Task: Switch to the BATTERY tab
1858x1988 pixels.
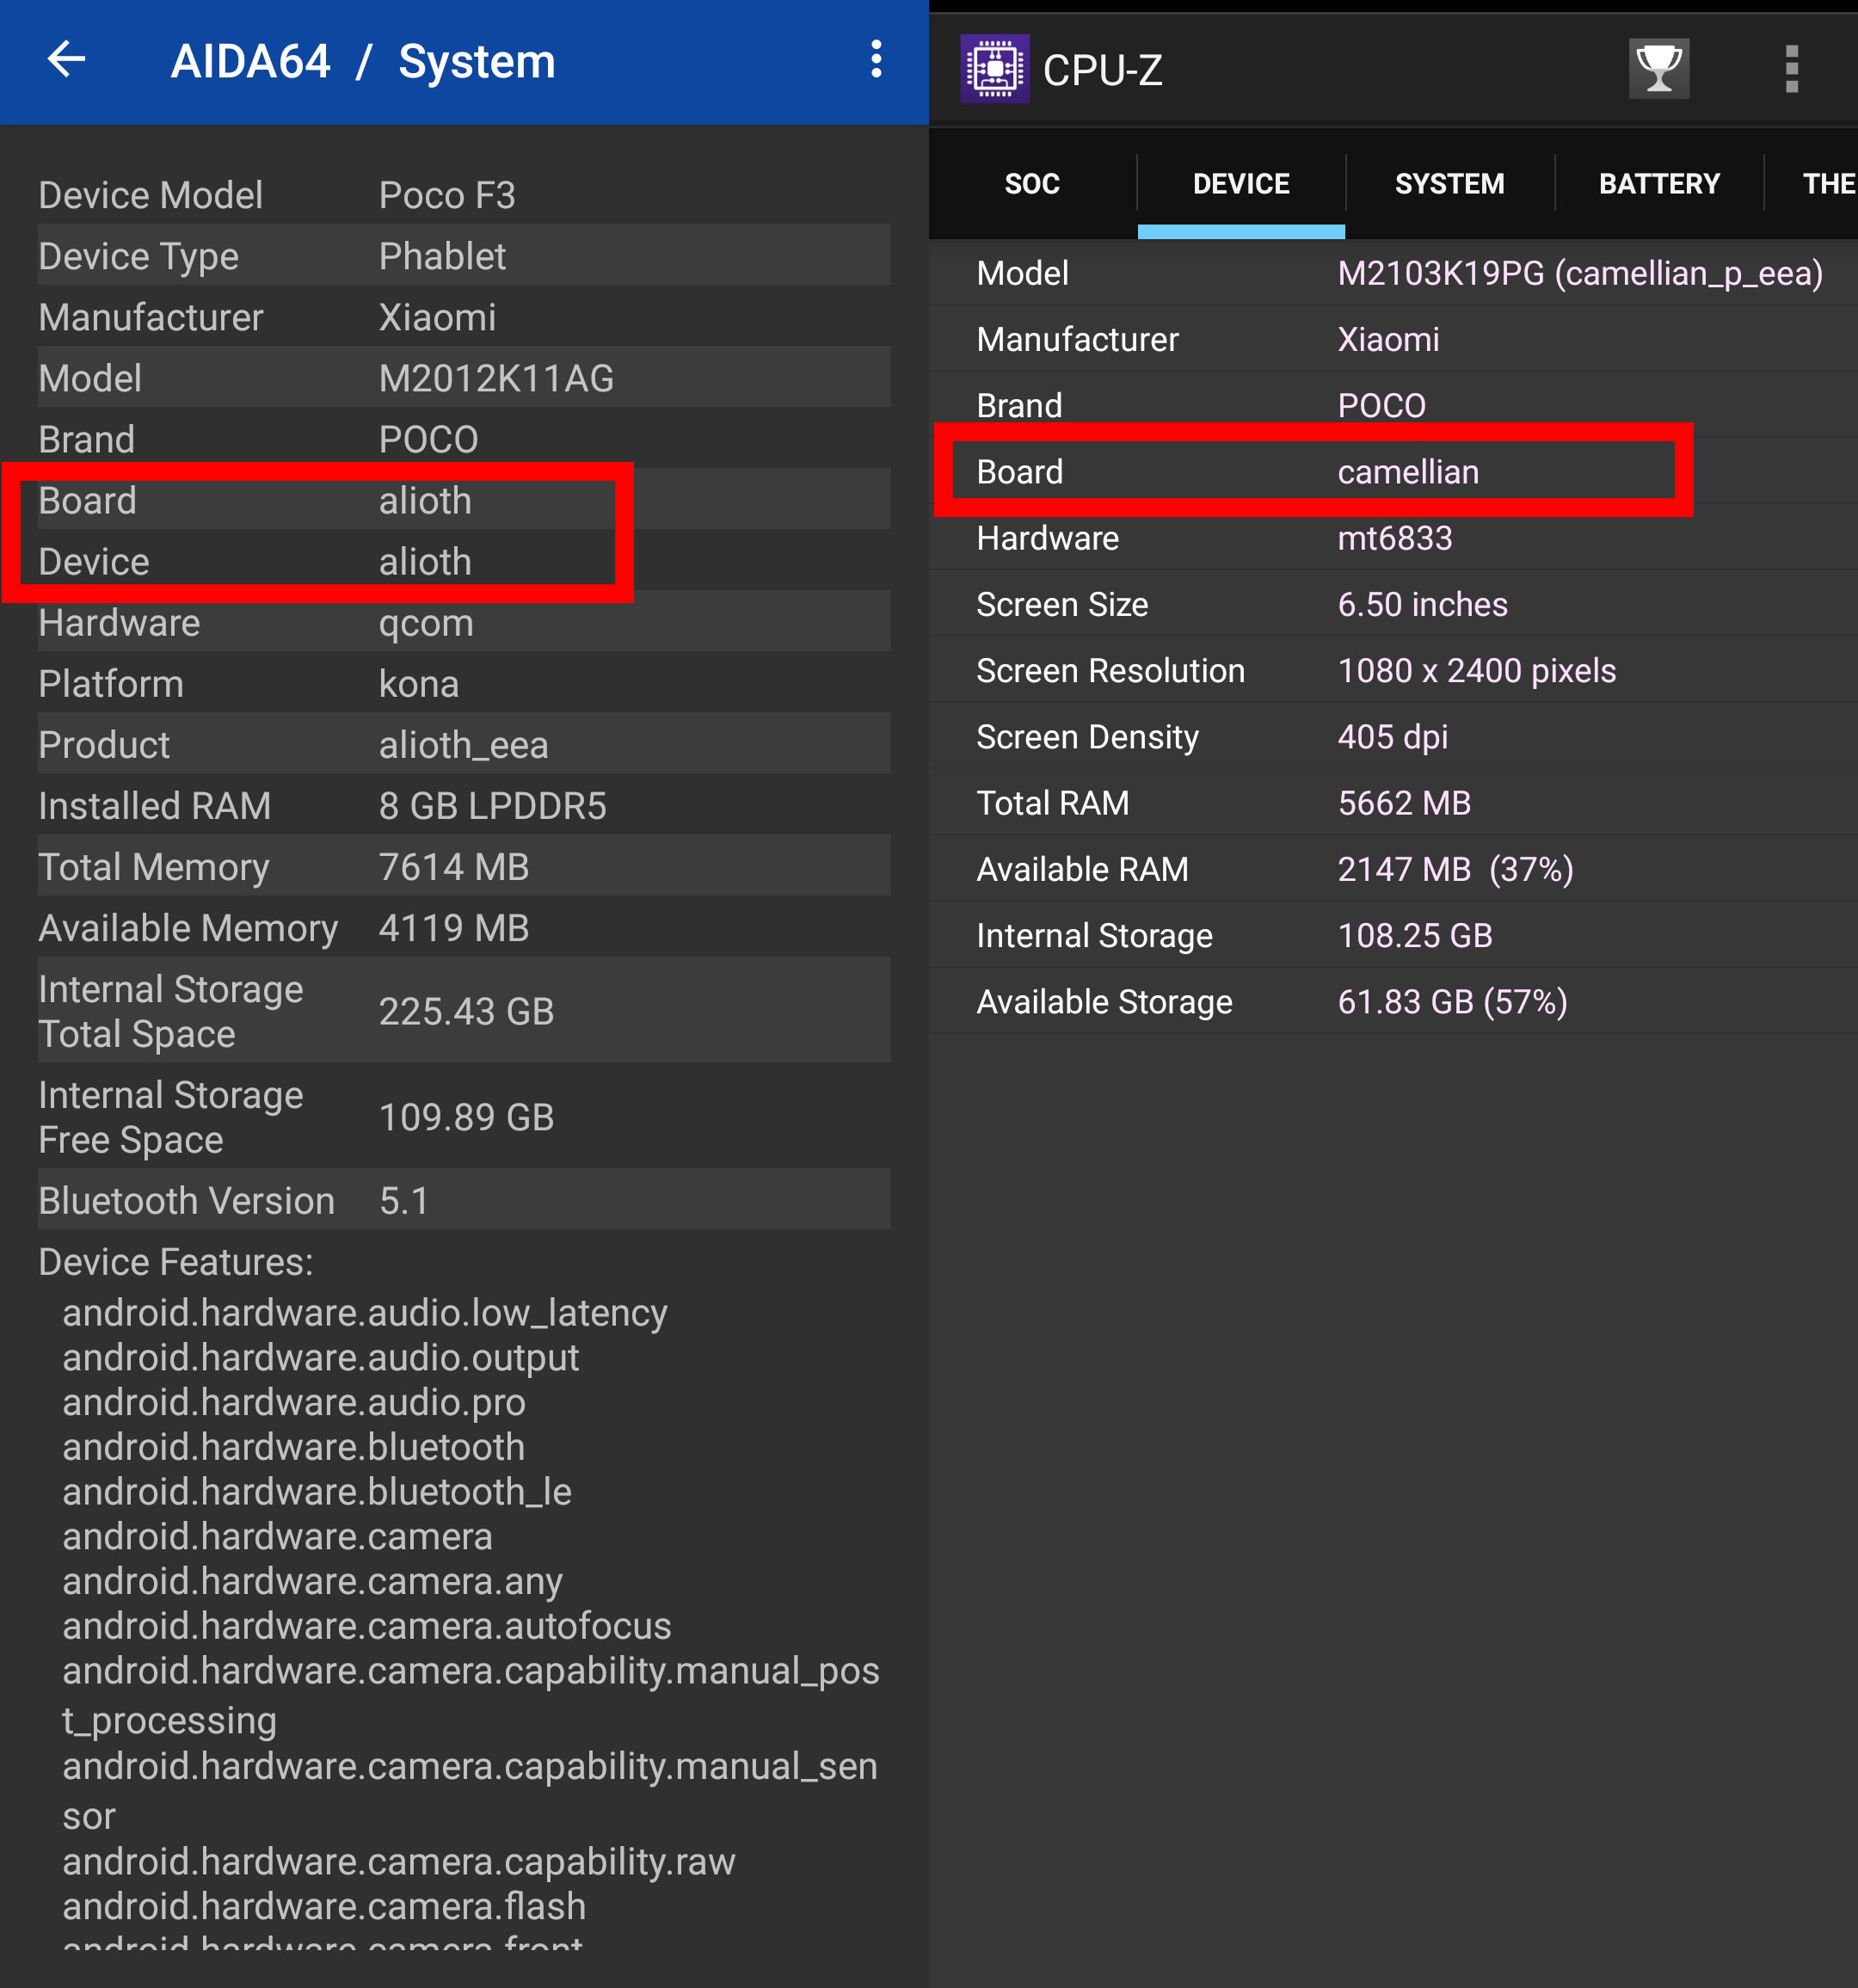Action: [1659, 184]
